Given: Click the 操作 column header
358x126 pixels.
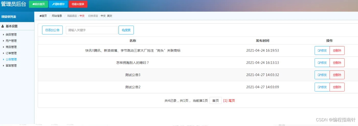Looking at the screenshot, I should coord(329,41).
